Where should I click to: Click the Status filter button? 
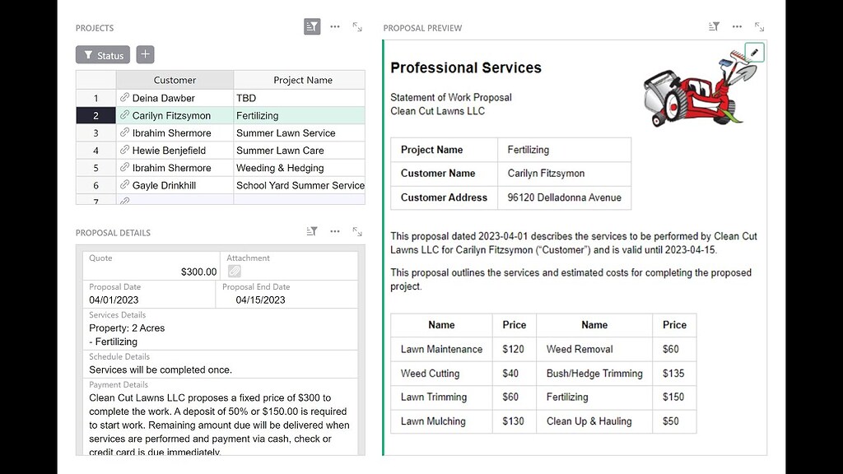click(102, 54)
